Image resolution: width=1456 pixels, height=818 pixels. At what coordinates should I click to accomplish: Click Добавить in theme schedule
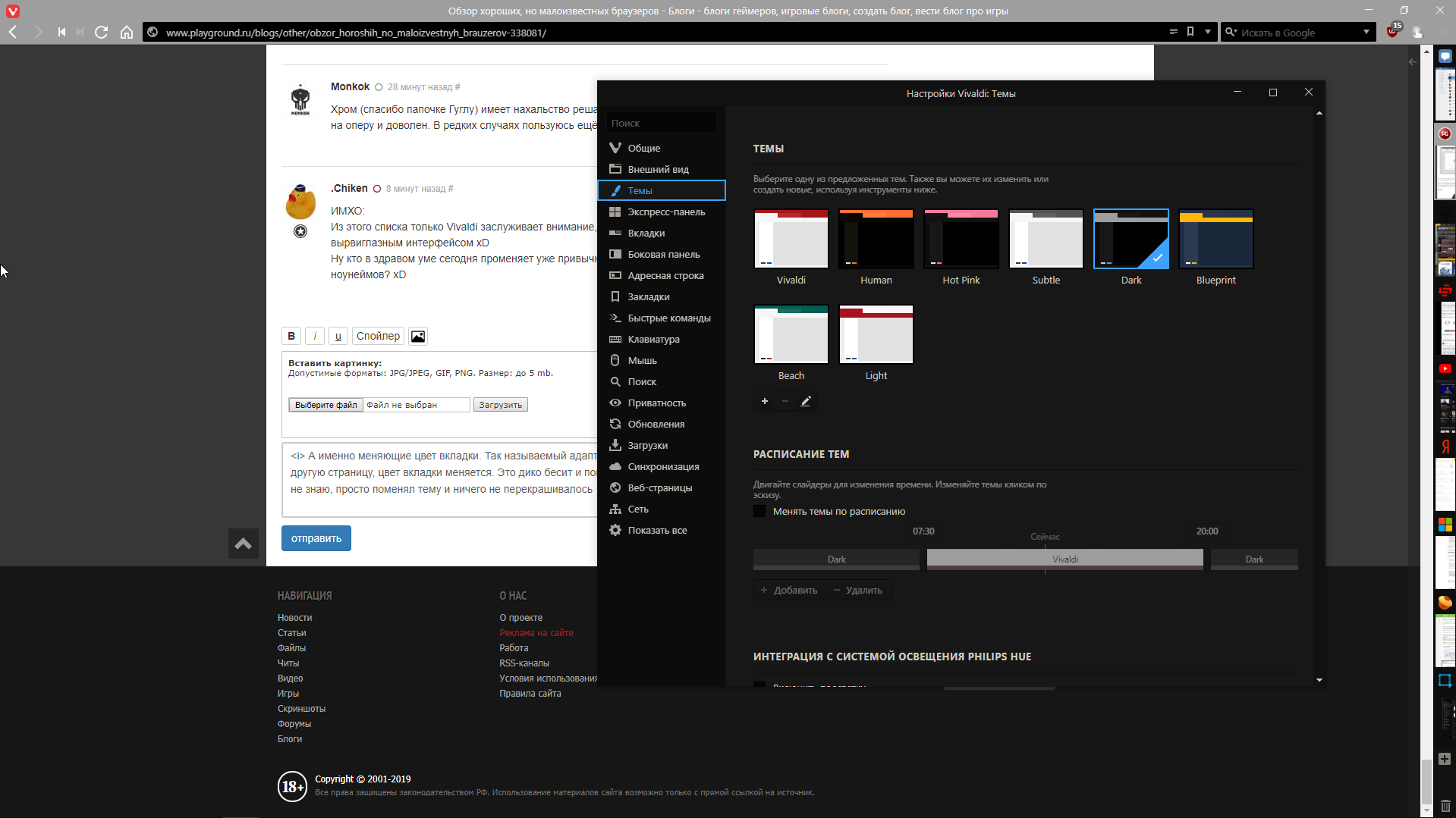click(x=789, y=590)
